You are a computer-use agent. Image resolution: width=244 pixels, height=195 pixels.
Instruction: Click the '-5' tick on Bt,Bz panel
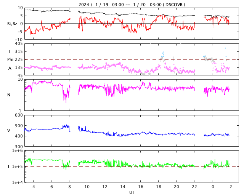[x=21, y=32]
